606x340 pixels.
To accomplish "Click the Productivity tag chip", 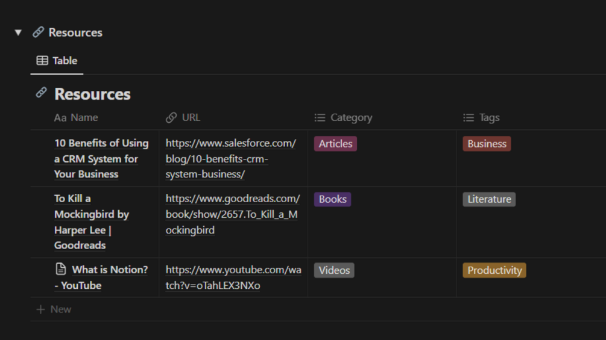I will [x=494, y=270].
